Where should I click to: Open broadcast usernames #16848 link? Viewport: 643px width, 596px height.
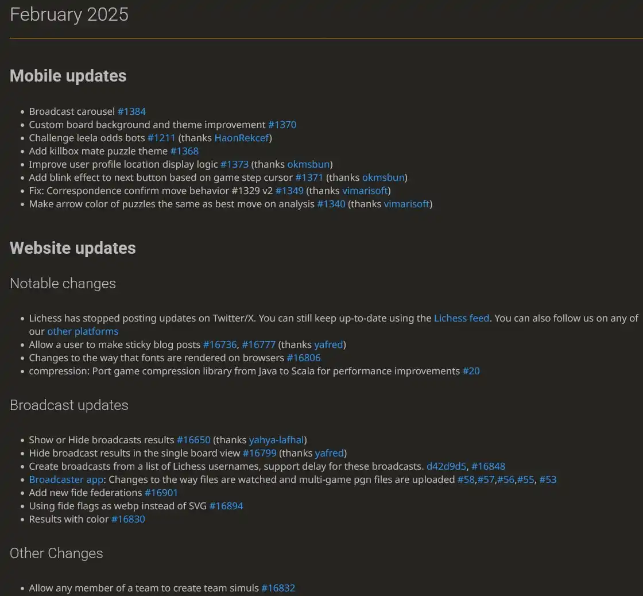489,466
